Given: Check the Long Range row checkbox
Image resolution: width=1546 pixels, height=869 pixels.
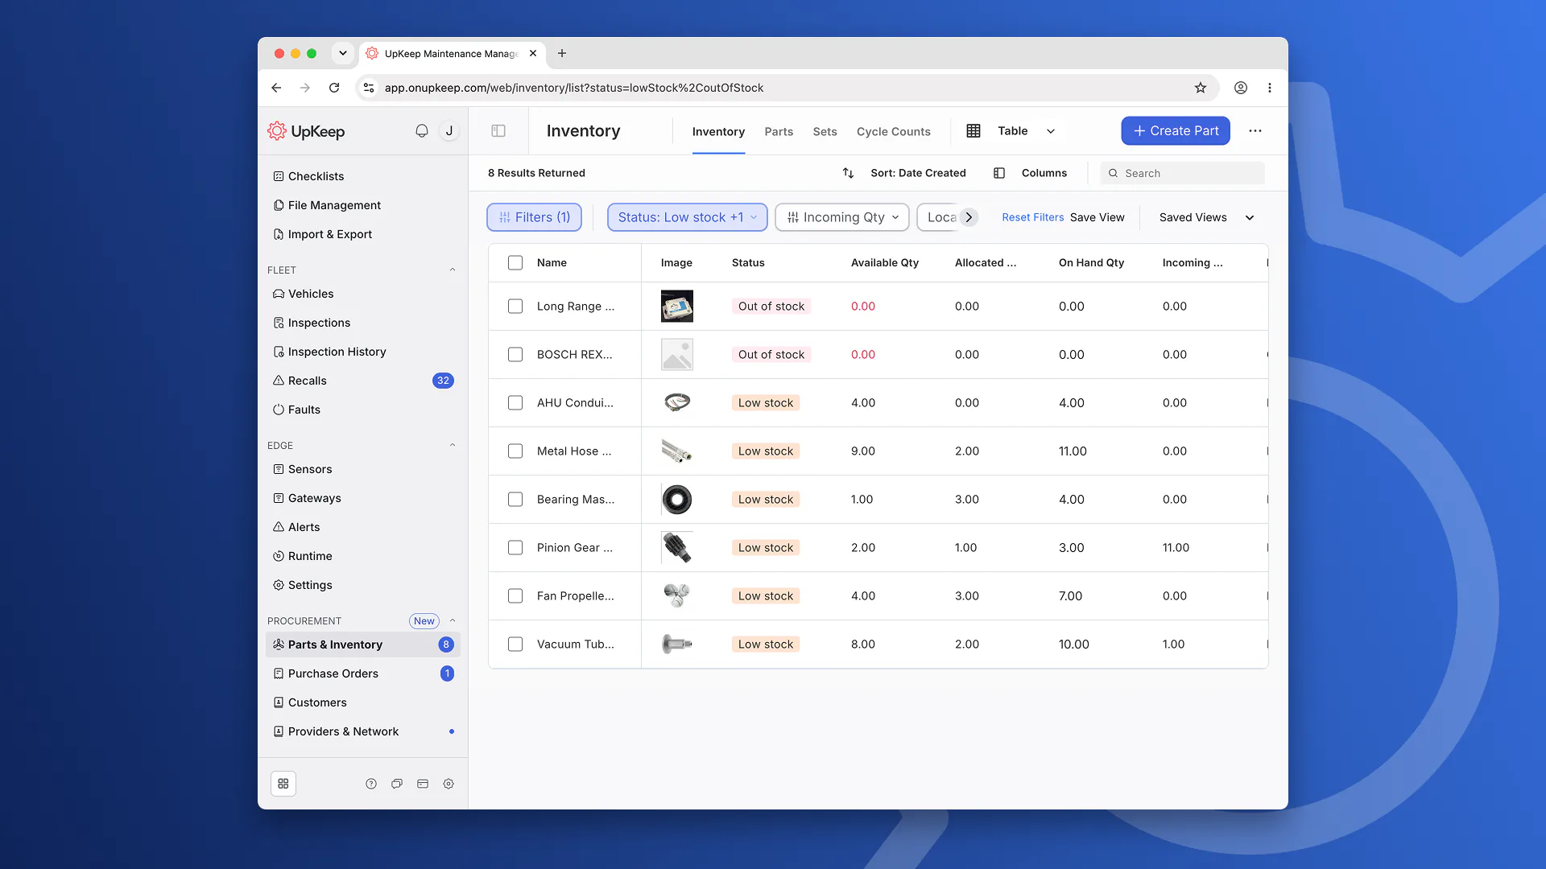Looking at the screenshot, I should pos(515,307).
